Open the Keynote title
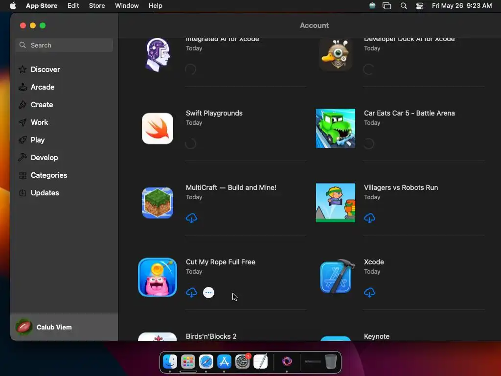Screen dimensions: 501x376 pos(377,336)
